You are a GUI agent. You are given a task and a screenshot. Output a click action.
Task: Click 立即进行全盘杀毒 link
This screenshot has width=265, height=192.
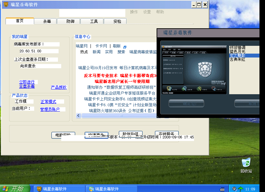tap(27, 84)
